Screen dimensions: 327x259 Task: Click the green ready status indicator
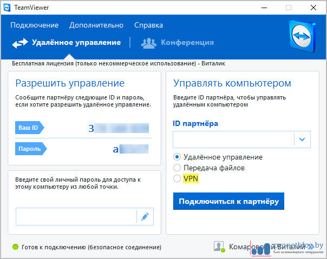(x=16, y=247)
